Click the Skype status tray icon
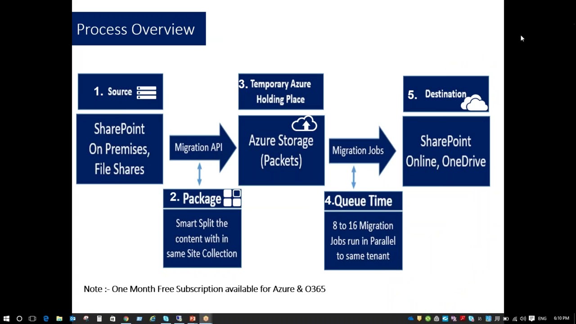This screenshot has height=324, width=576. 471,319
